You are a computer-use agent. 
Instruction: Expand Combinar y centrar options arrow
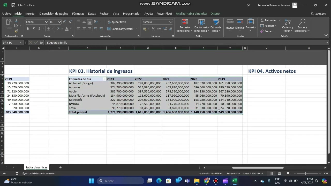coord(137,29)
